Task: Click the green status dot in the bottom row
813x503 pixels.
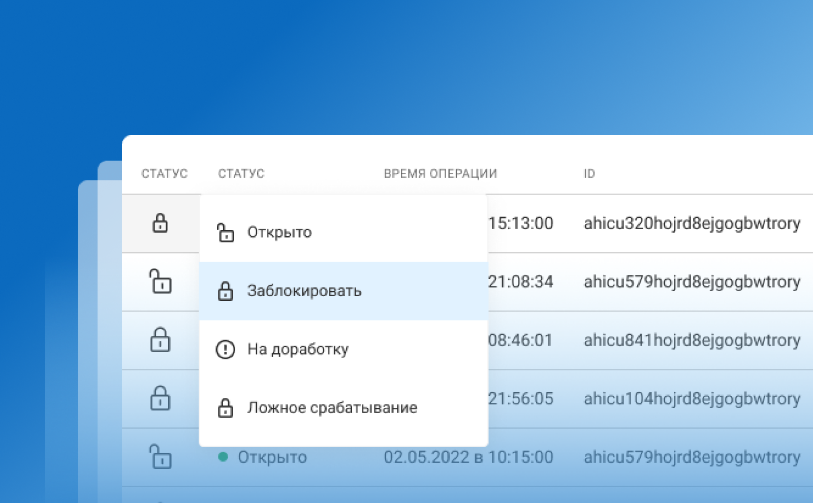Action: coord(223,457)
